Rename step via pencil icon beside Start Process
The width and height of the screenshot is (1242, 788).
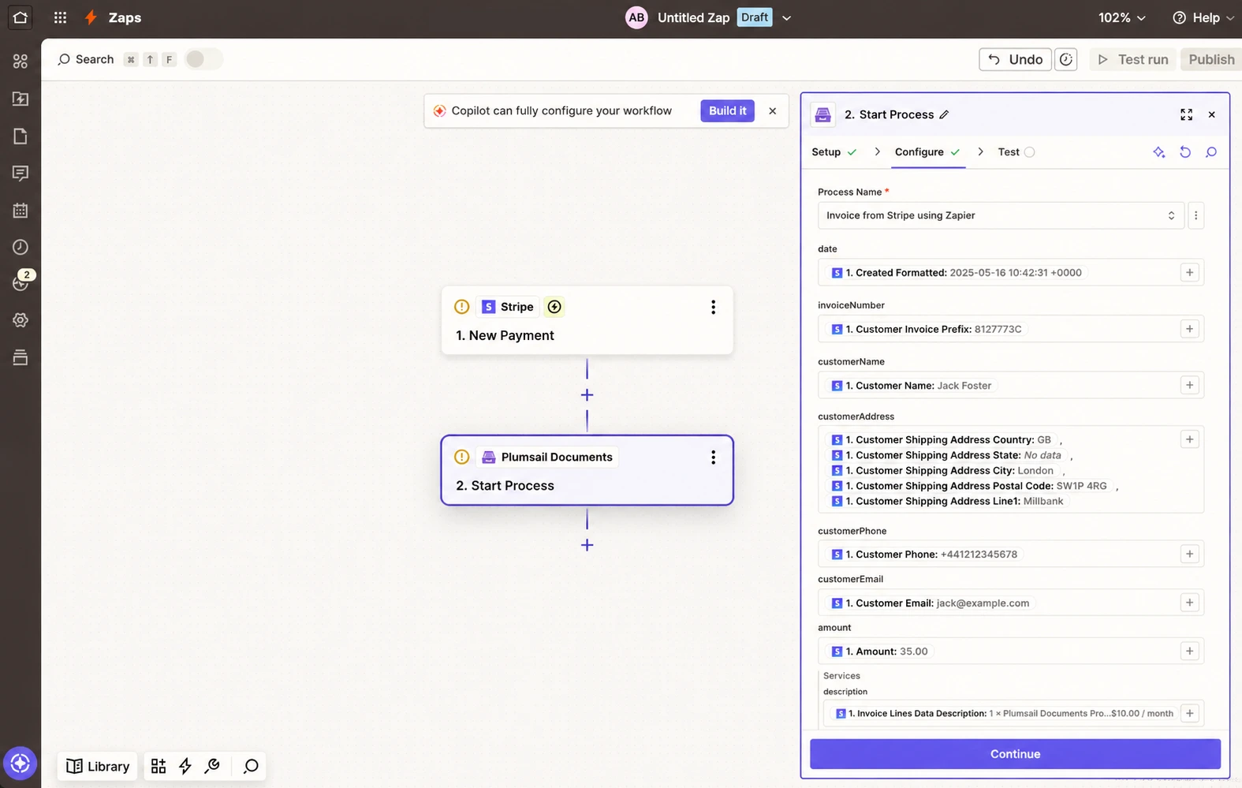[x=944, y=114]
